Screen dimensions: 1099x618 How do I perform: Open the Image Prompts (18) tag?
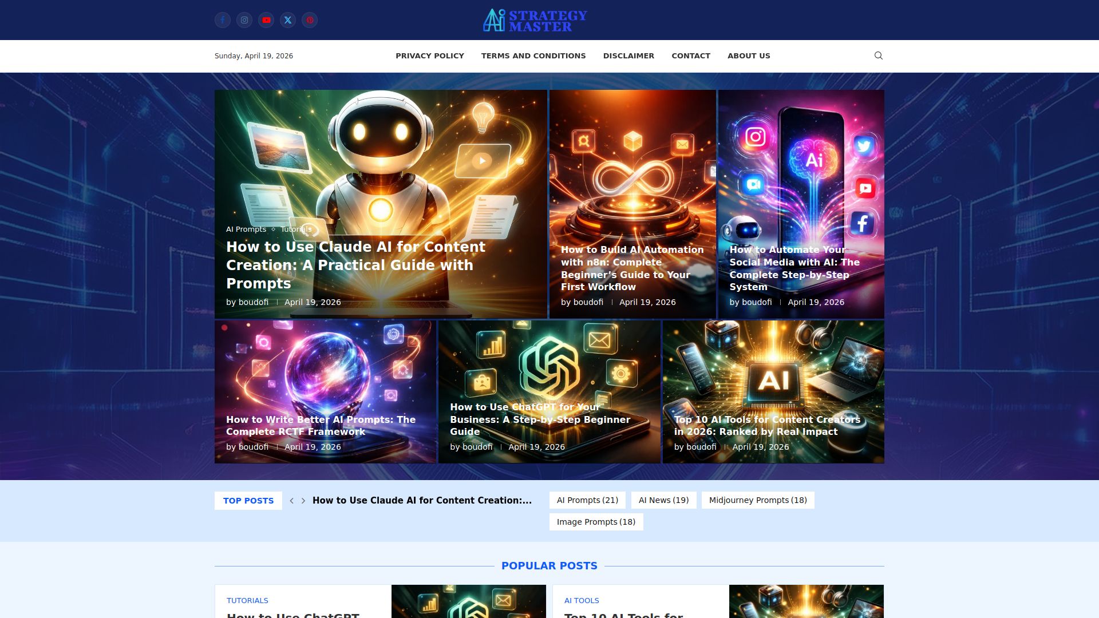(x=596, y=522)
